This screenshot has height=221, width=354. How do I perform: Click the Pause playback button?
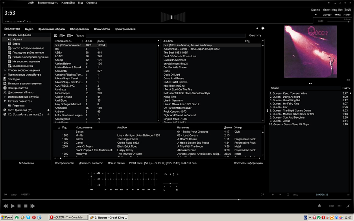(x=19, y=206)
